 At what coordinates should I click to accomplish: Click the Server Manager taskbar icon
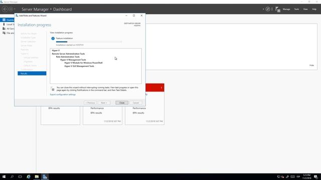point(45,176)
